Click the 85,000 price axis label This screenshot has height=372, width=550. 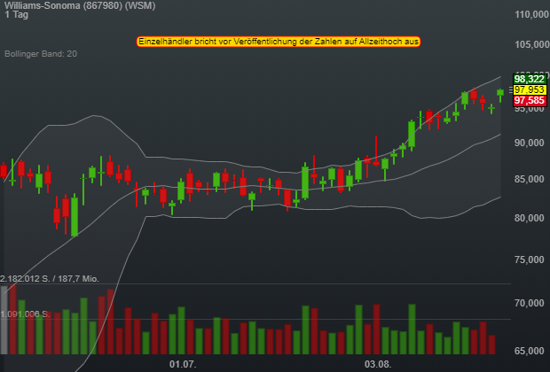(530, 179)
